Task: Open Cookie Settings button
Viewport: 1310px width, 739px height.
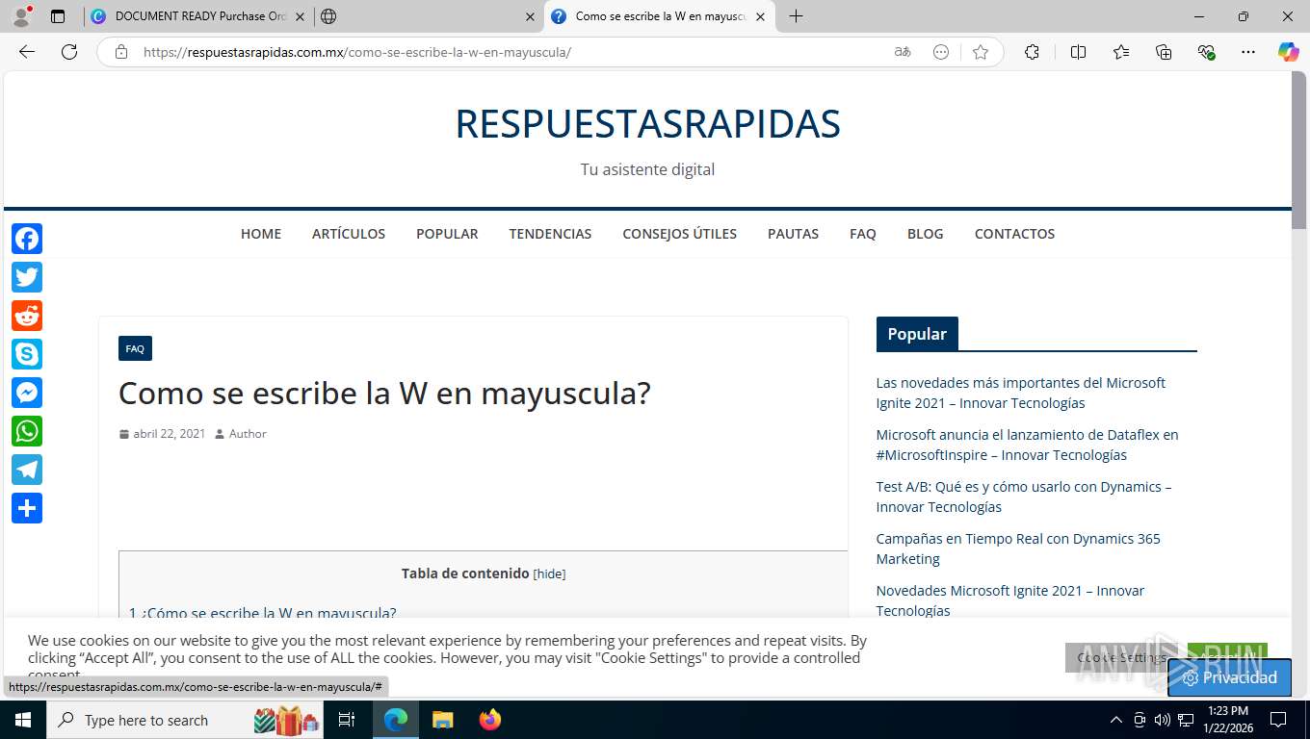Action: pos(1122,657)
